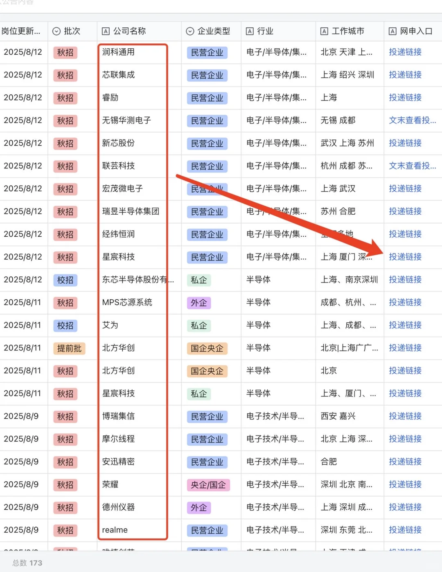Open 投递链接 for 摩尔线程
Image resolution: width=442 pixels, height=572 pixels.
[405, 439]
